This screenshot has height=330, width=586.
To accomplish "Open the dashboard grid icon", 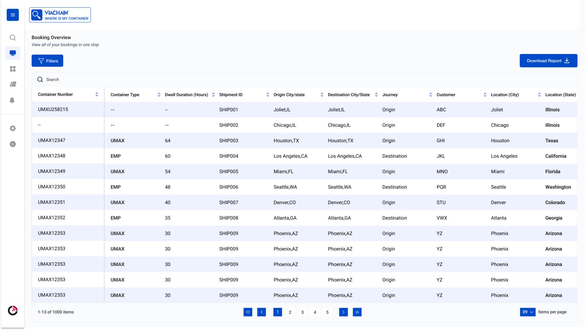I will [x=13, y=69].
